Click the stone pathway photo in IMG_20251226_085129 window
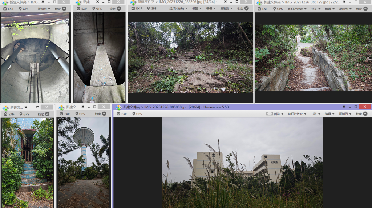The height and width of the screenshot is (208, 372). pos(312,57)
